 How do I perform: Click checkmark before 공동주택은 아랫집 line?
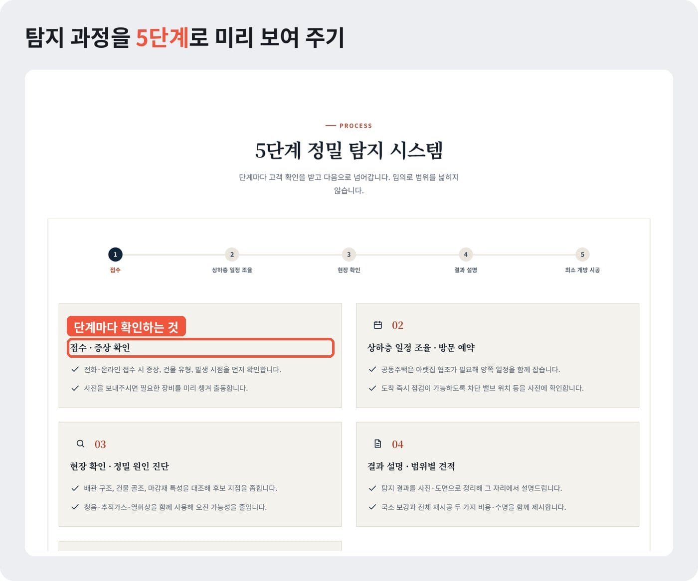[372, 369]
